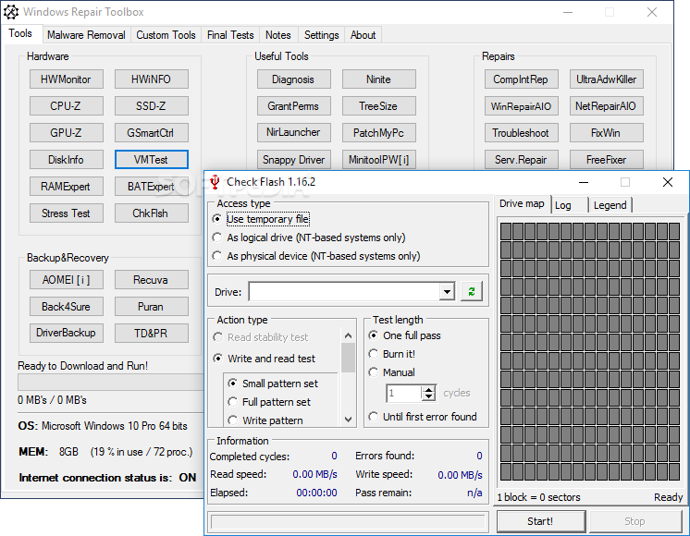The width and height of the screenshot is (690, 536).
Task: Open the Drive dropdown list
Action: (447, 291)
